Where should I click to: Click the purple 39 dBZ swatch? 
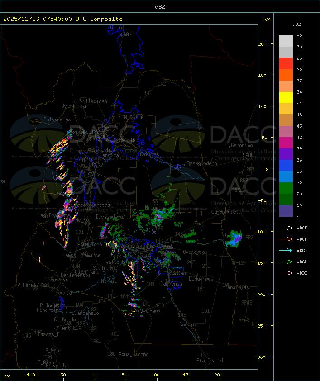point(286,154)
